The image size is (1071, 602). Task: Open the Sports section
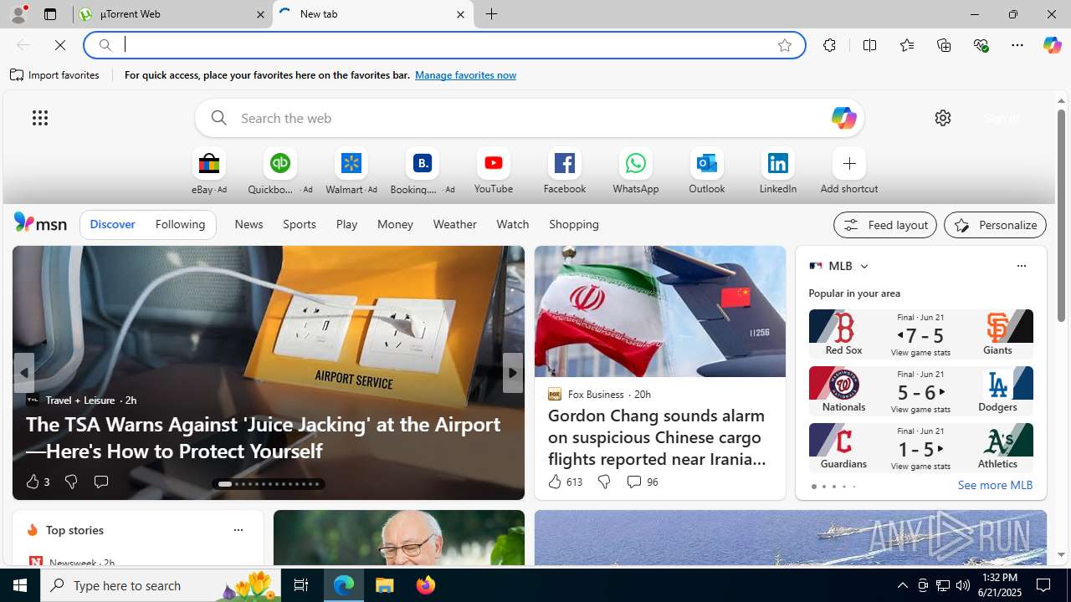coord(299,224)
